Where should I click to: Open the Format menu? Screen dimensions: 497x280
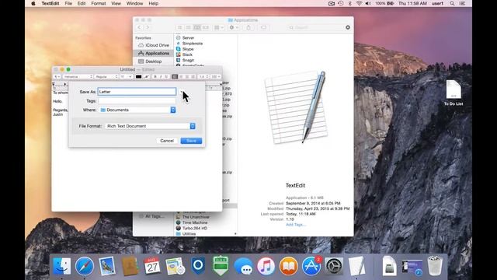(x=99, y=3)
